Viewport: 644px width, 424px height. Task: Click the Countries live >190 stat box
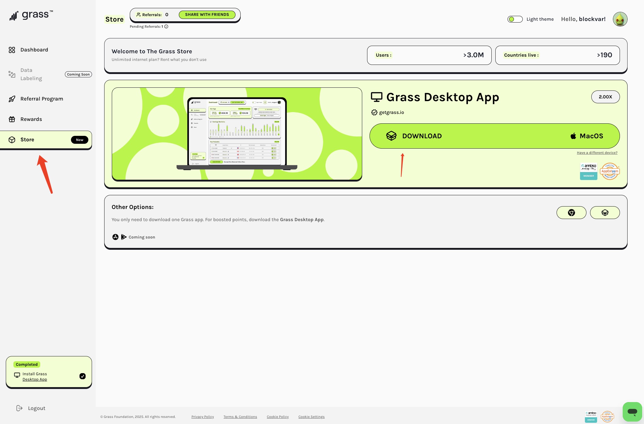(x=557, y=55)
